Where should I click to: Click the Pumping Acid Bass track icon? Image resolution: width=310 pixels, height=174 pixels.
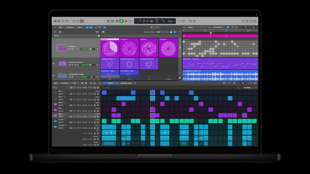(63, 63)
